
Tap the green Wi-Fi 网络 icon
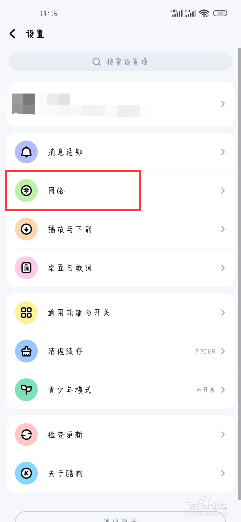click(x=26, y=191)
